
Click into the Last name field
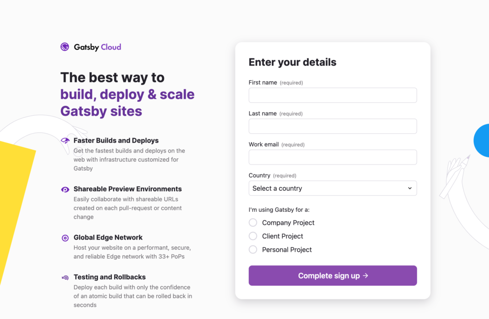click(332, 126)
